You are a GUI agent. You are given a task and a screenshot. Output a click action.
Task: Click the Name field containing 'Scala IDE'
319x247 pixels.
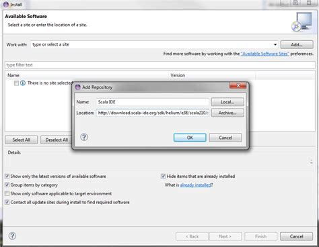(x=152, y=102)
